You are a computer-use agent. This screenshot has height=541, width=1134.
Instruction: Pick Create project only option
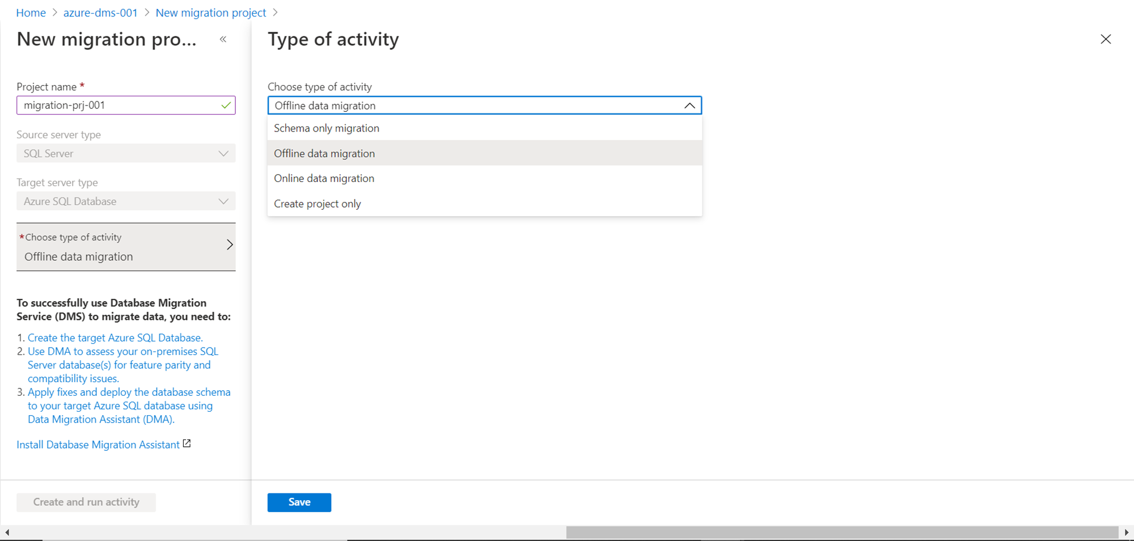318,204
